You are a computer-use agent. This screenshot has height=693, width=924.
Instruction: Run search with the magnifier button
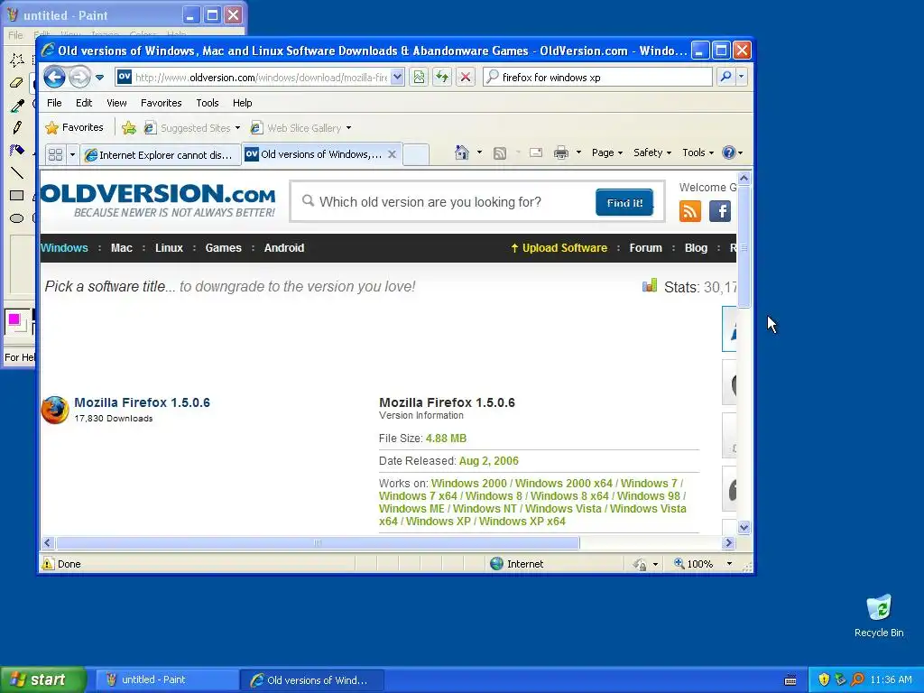click(726, 77)
